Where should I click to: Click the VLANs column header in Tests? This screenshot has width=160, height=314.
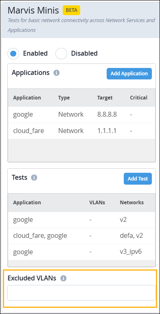point(97,203)
